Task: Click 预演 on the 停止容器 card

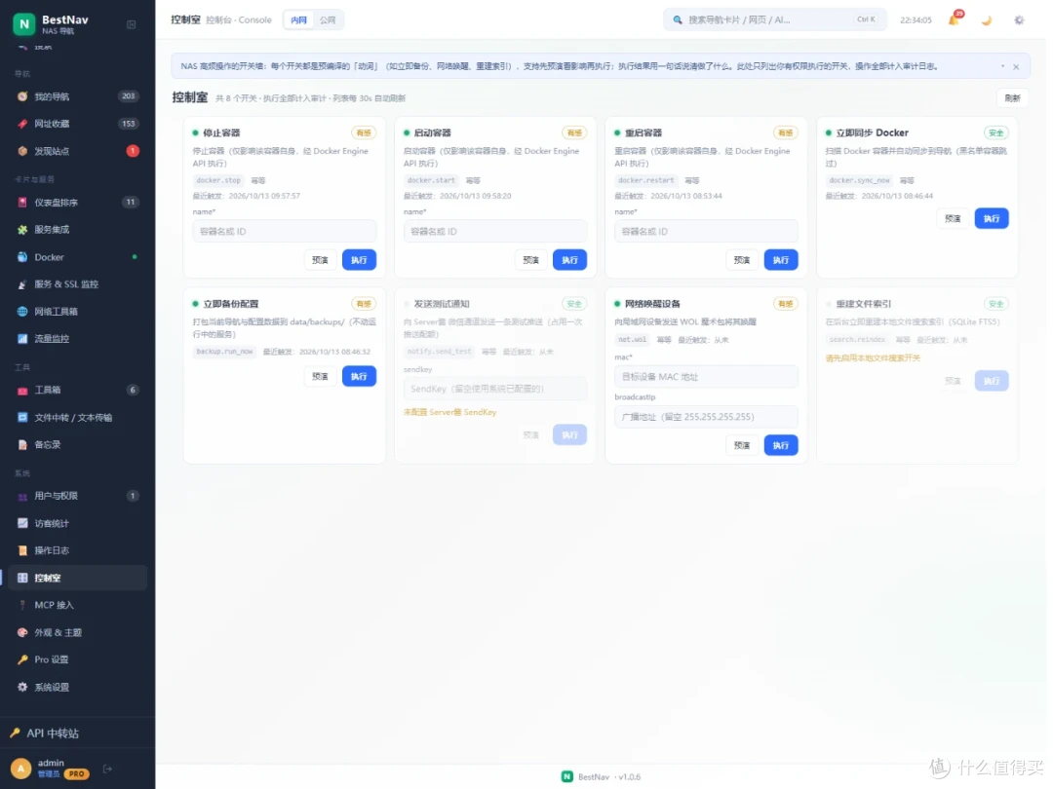Action: (x=321, y=260)
